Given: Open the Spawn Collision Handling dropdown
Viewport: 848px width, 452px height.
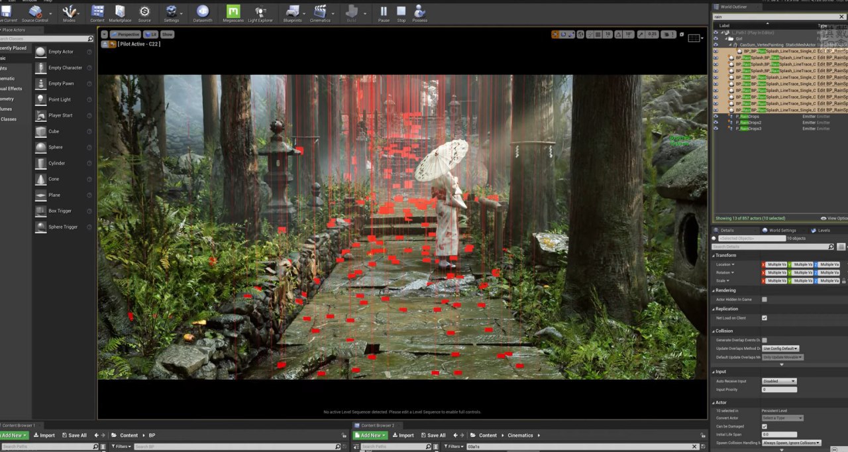Looking at the screenshot, I should pyautogui.click(x=791, y=443).
